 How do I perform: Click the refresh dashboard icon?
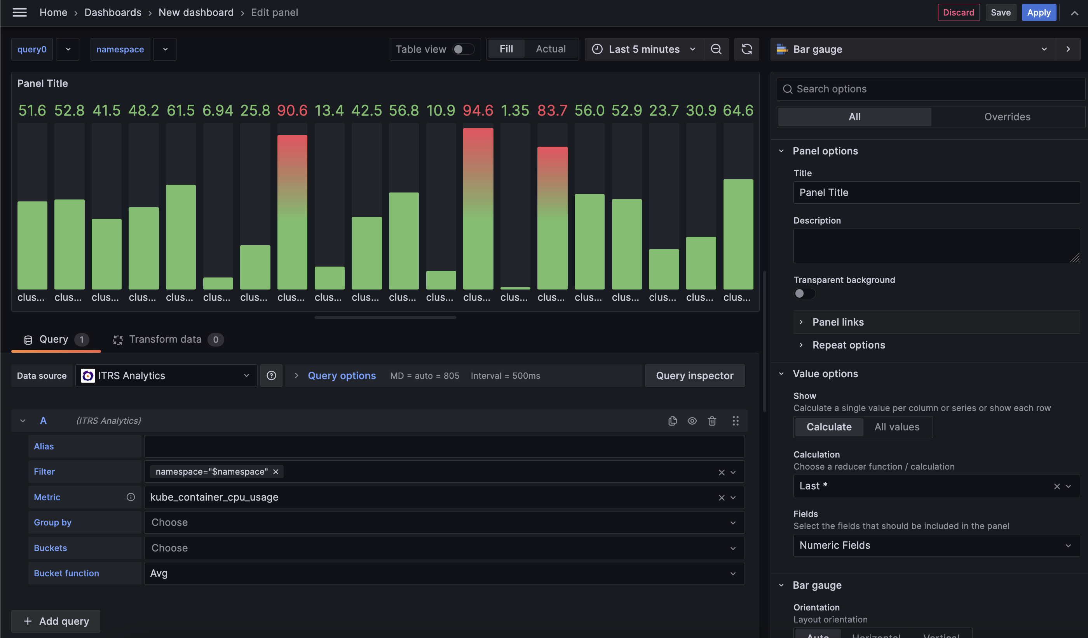pos(746,49)
